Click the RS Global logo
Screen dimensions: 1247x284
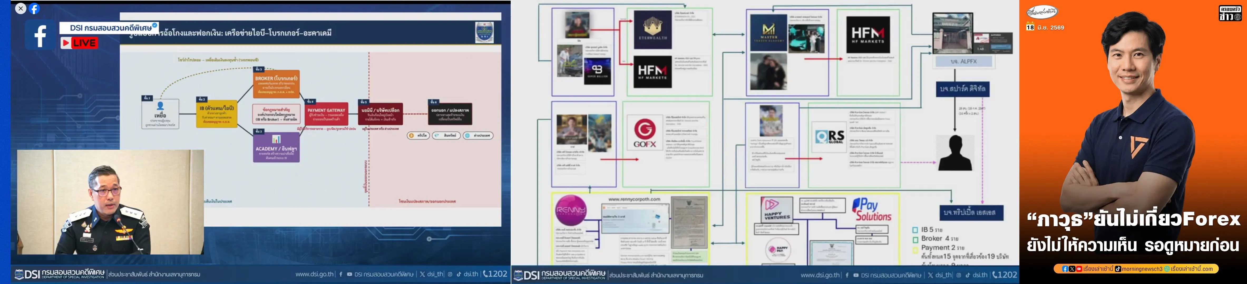(x=829, y=137)
